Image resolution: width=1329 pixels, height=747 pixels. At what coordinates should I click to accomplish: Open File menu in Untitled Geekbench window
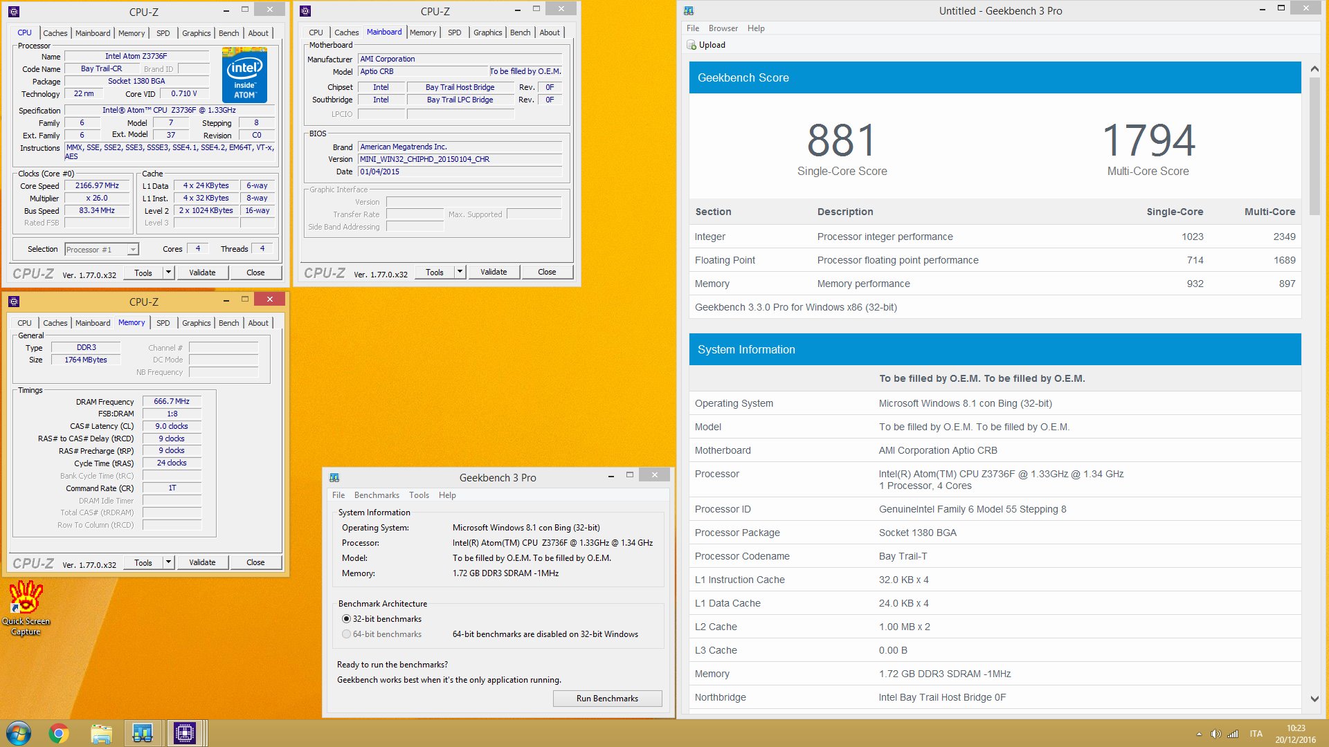click(693, 28)
